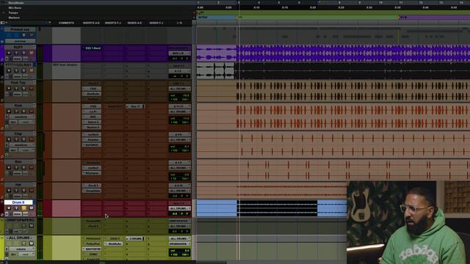The height and width of the screenshot is (264, 470).
Task: Open Kick Top output selector ALL DRUMS
Action: pyautogui.click(x=179, y=89)
